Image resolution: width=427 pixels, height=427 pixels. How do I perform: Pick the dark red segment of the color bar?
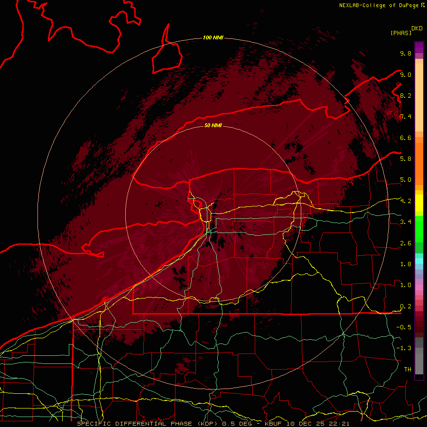(419, 324)
